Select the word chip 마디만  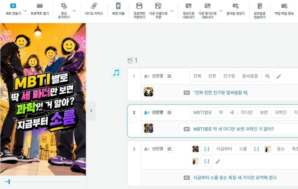click(247, 112)
